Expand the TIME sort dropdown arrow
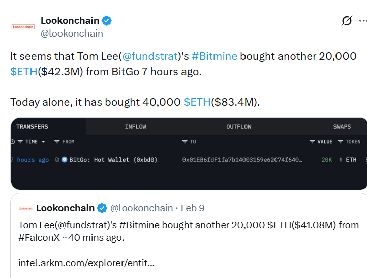The width and height of the screenshot is (367, 278). pos(43,142)
